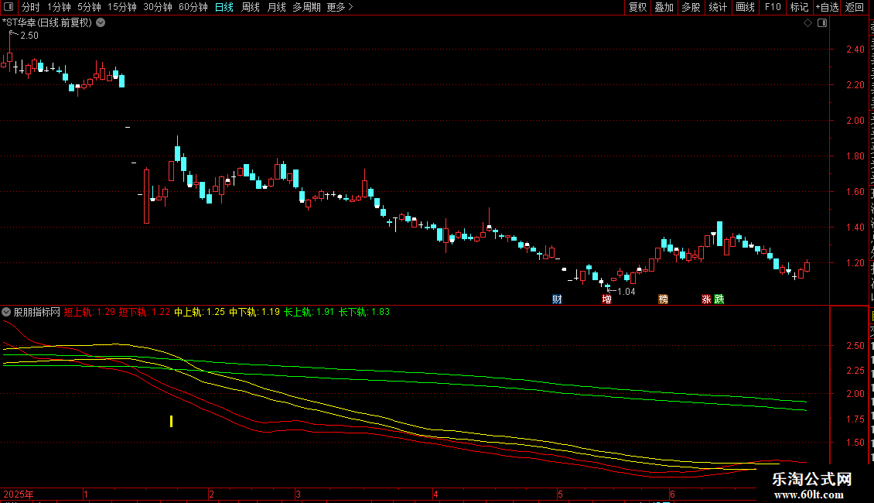The image size is (874, 503).
Task: Activate the 画线 drawing tools
Action: pos(745,7)
